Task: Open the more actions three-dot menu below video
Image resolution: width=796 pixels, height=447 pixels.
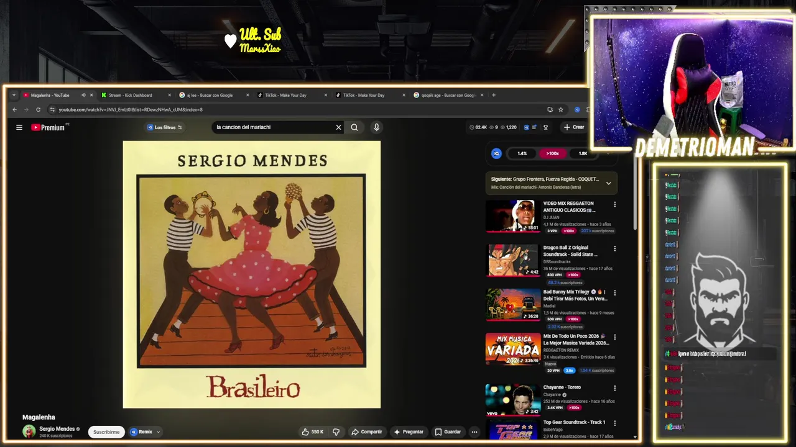Action: pyautogui.click(x=474, y=431)
